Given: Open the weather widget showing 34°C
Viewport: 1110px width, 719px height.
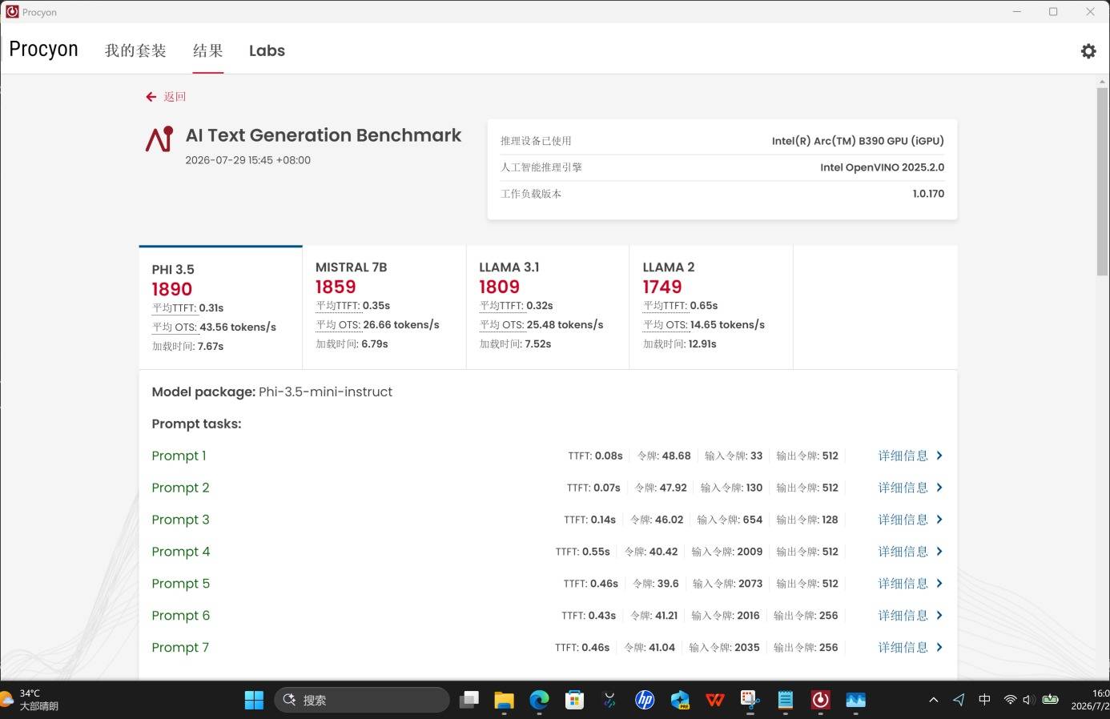Looking at the screenshot, I should click(30, 700).
